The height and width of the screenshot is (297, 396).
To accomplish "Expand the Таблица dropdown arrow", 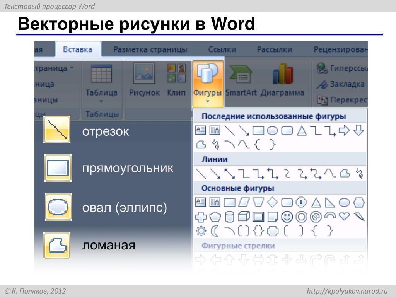I will tap(101, 101).
